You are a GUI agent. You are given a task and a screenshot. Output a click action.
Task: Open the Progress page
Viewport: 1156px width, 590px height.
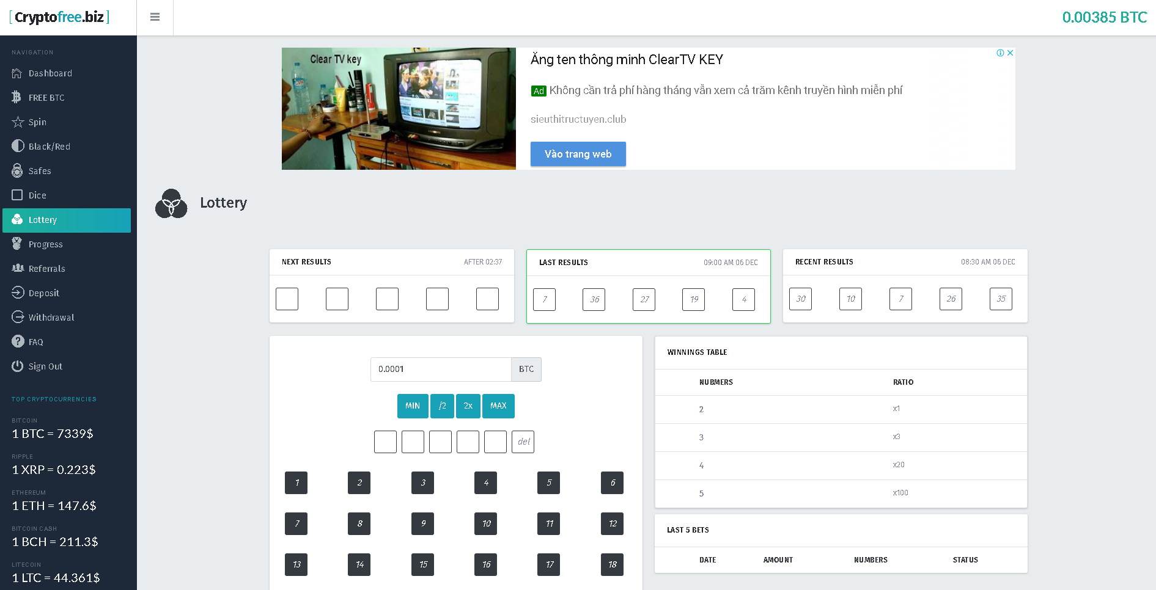[x=46, y=244]
